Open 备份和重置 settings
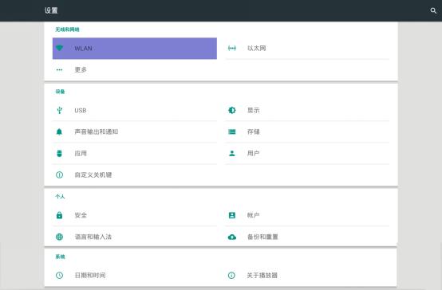Viewport: 442px width, 290px height. coord(307,237)
